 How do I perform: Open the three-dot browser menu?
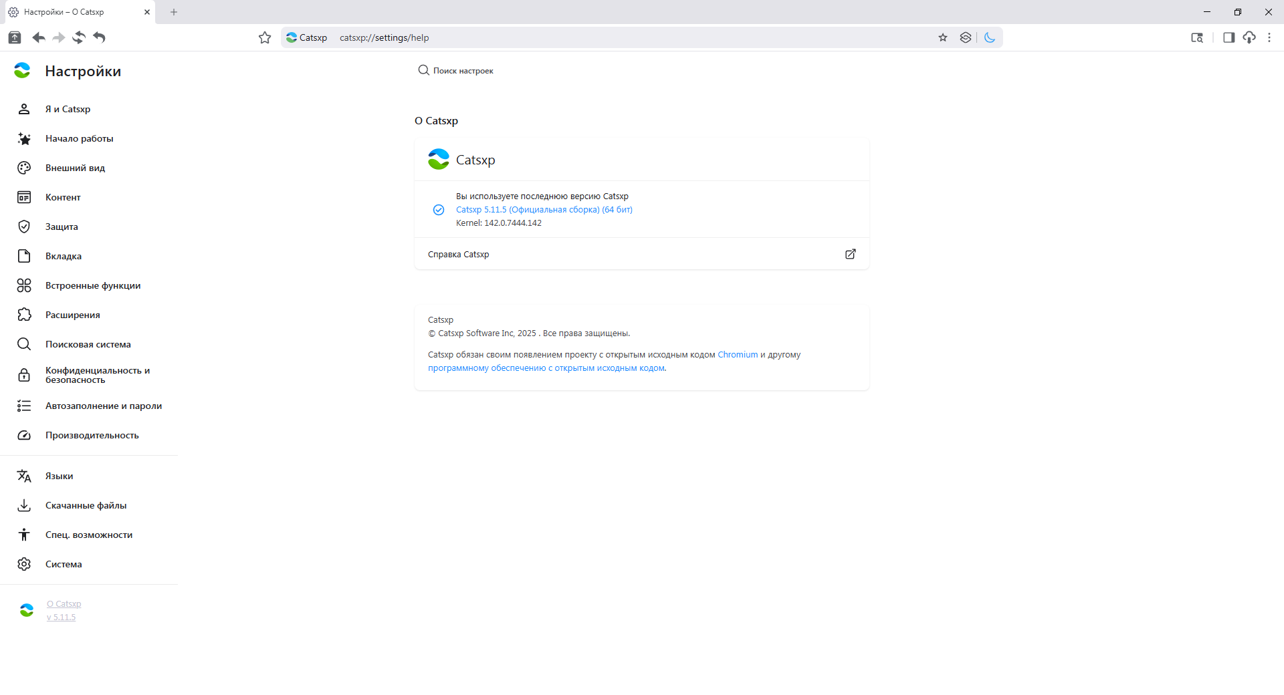(1269, 37)
